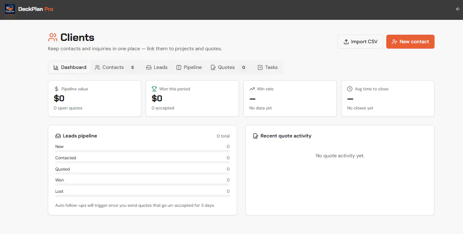This screenshot has width=463, height=234.
Task: Click the edit icon beside Recent quote activity
Action: [x=256, y=136]
